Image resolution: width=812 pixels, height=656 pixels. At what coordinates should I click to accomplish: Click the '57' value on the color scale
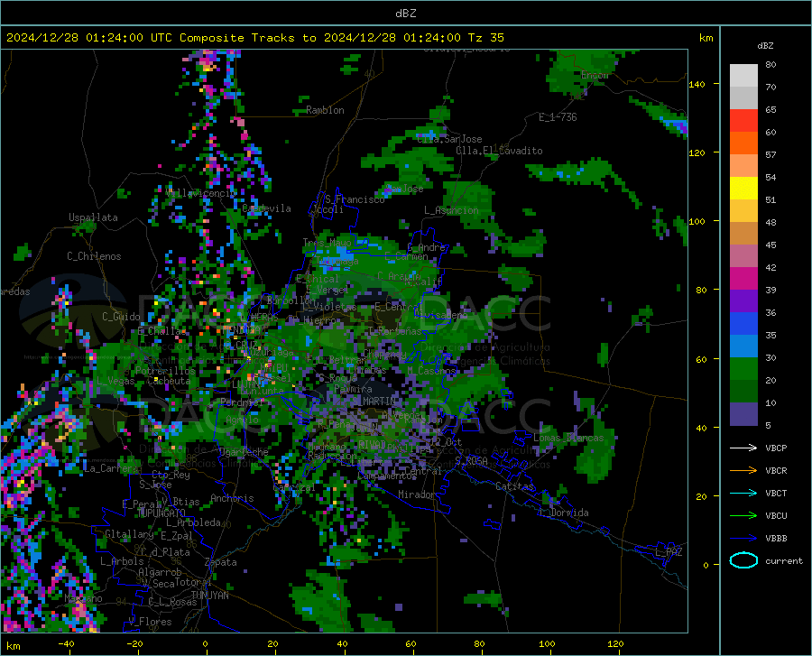coord(770,155)
